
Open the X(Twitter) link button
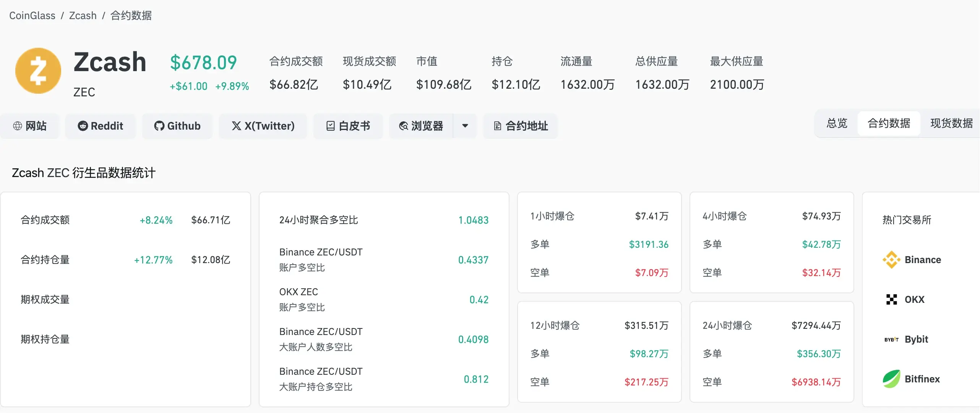pyautogui.click(x=263, y=126)
